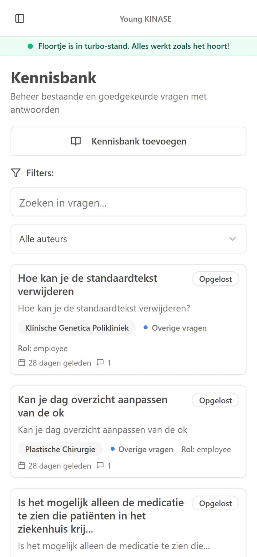Click '28 dagen geleden' in standaardtekst card
This screenshot has width=257, height=557.
(60, 363)
